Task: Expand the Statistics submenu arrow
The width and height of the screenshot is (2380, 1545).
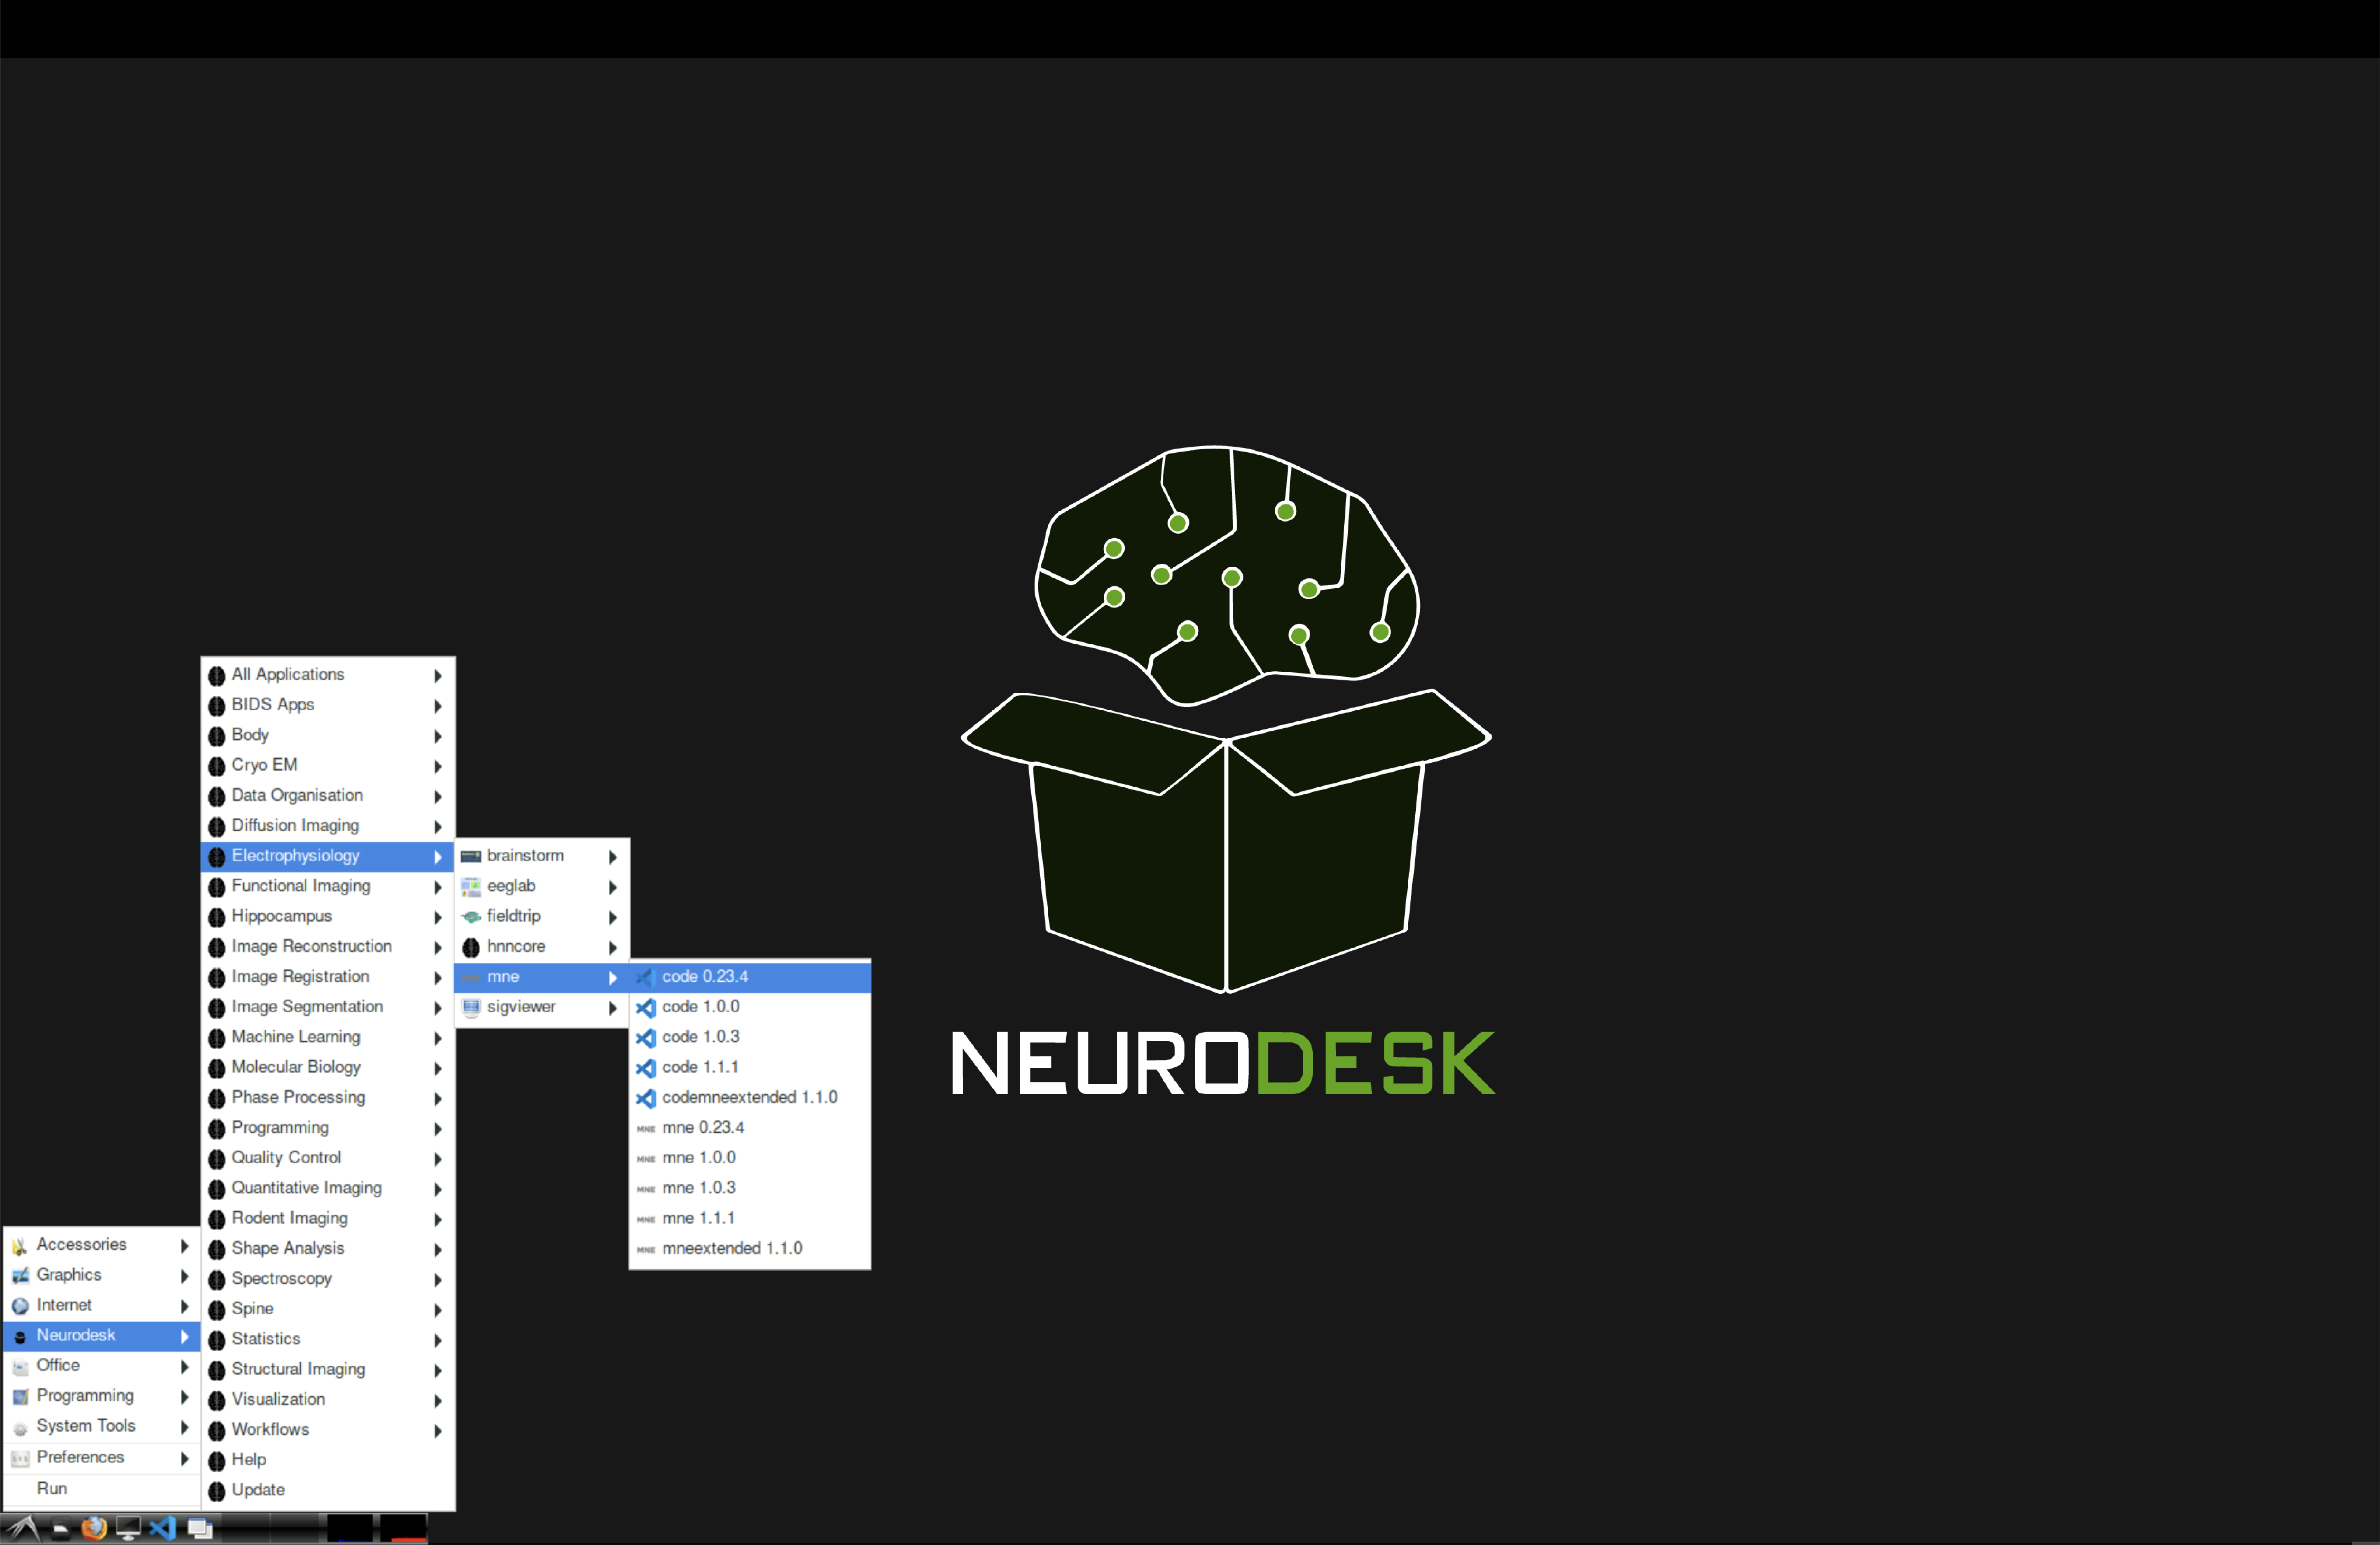Action: click(x=438, y=1339)
